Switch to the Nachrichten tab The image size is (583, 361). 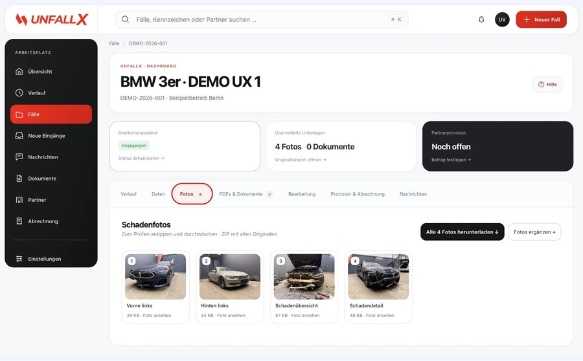click(413, 194)
